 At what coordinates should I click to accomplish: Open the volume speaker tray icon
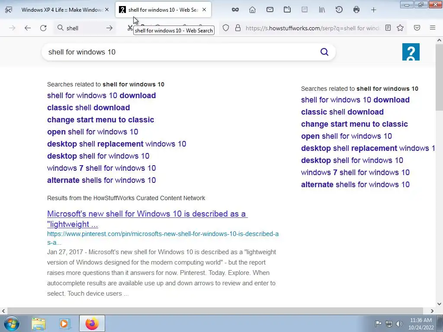399,323
